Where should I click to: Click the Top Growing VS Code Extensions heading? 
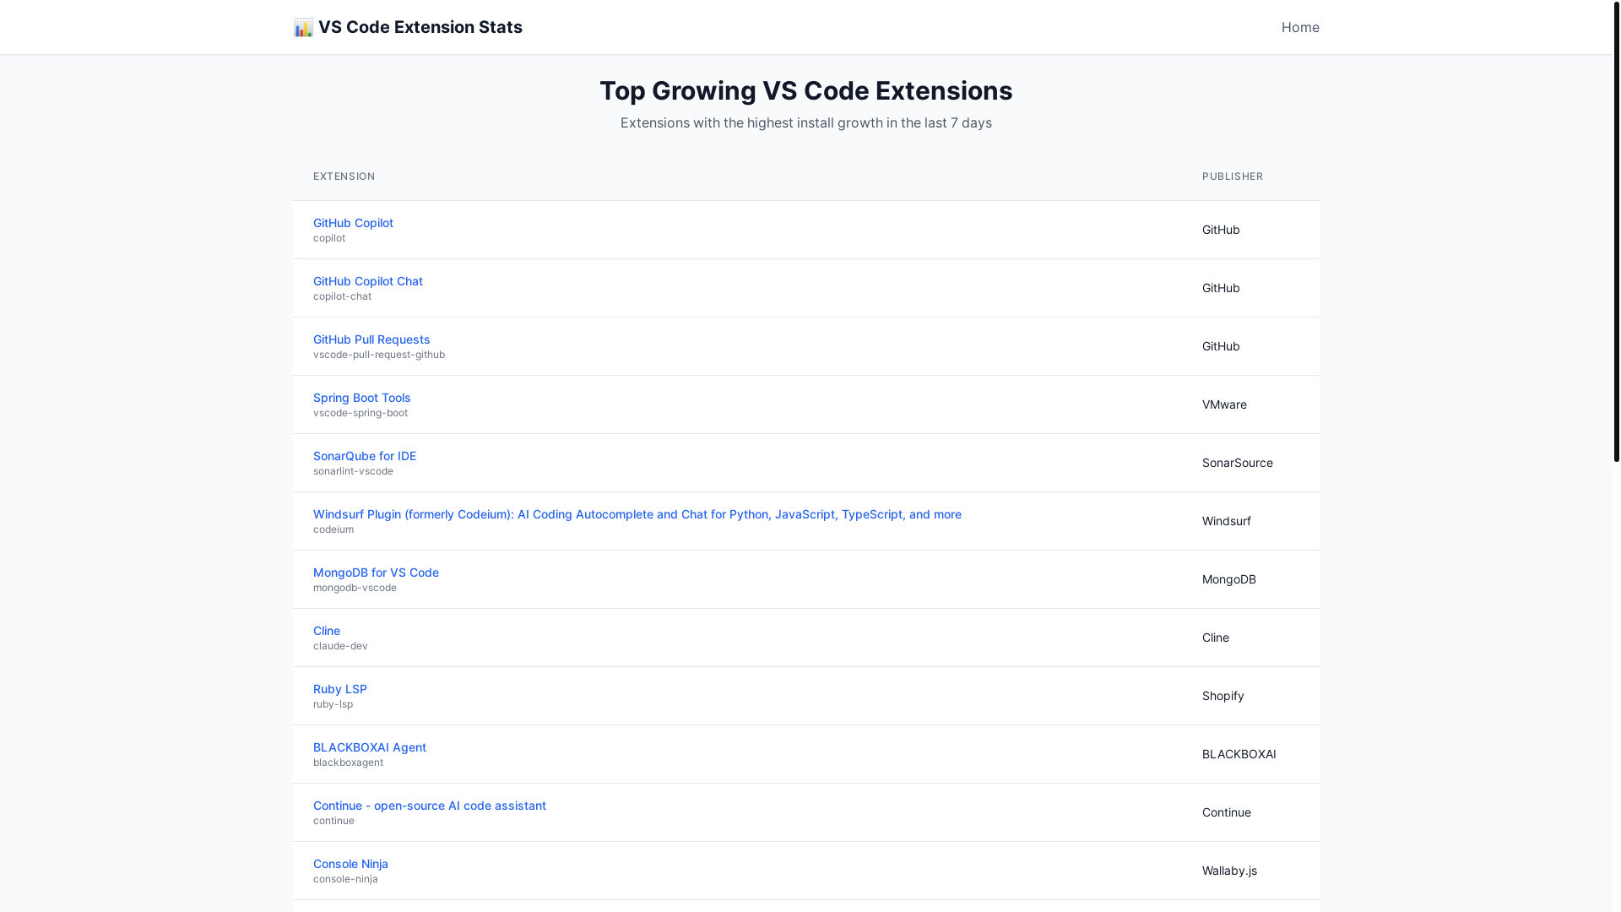pos(806,90)
